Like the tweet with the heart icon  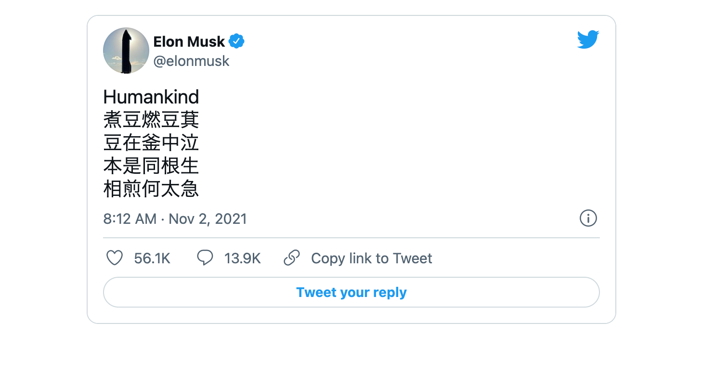click(x=115, y=258)
